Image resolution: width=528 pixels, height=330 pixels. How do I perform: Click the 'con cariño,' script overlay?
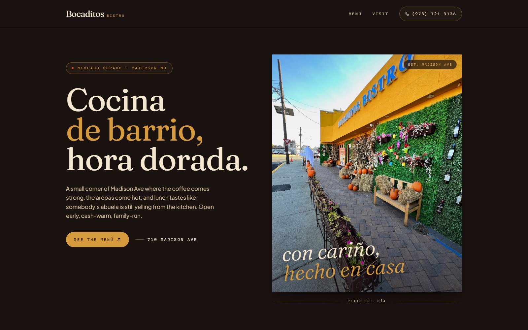(x=331, y=252)
